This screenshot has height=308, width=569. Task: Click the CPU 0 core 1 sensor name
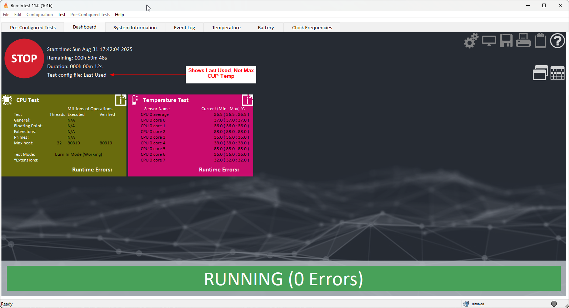[x=153, y=126]
